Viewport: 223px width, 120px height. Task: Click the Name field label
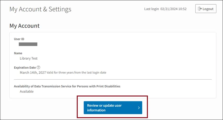[x=18, y=53]
